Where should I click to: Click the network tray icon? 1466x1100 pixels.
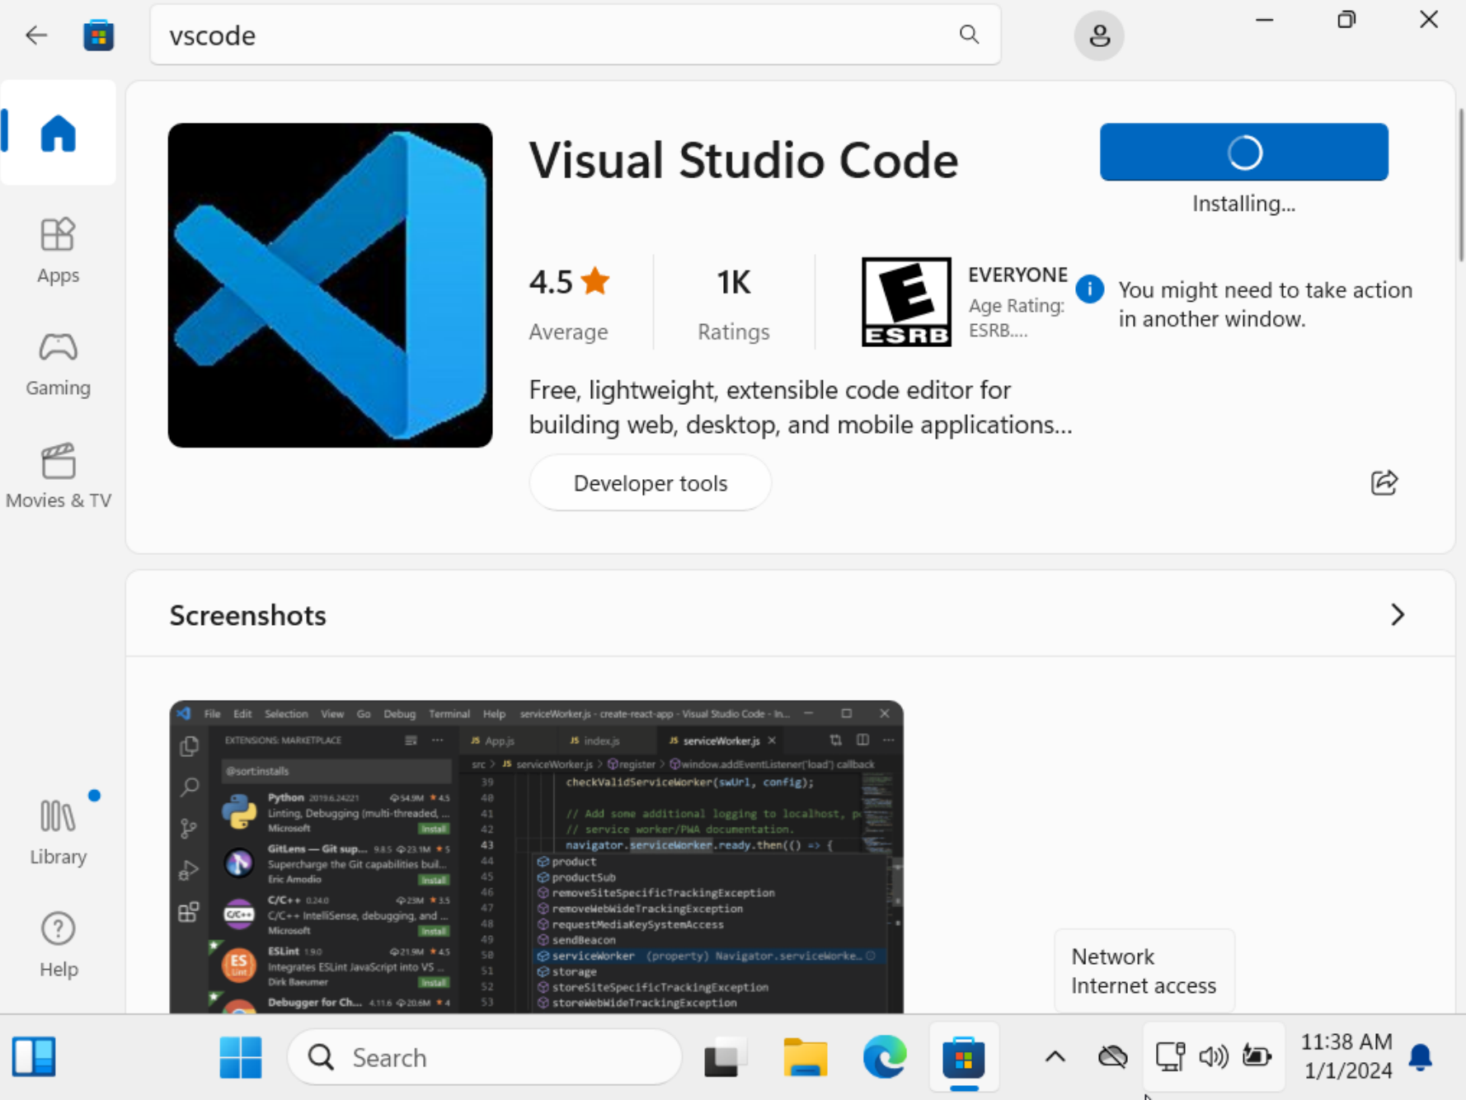[x=1169, y=1056]
